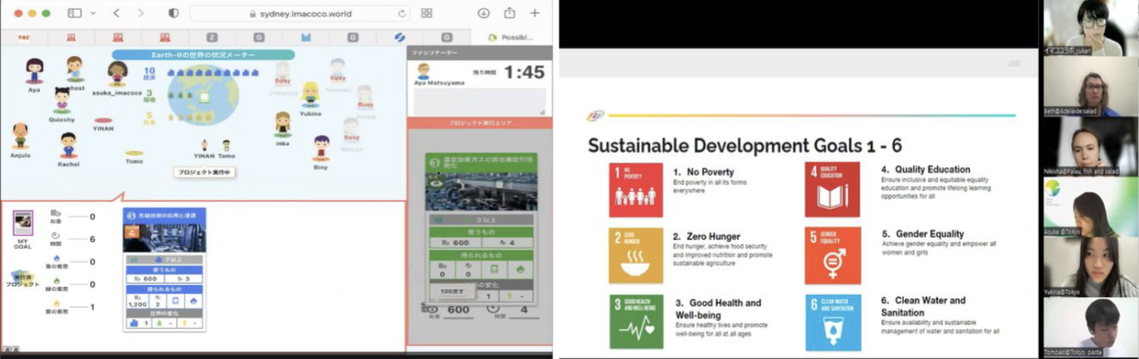Click the 1:45 remaining time display
The width and height of the screenshot is (1139, 359).
(x=524, y=73)
